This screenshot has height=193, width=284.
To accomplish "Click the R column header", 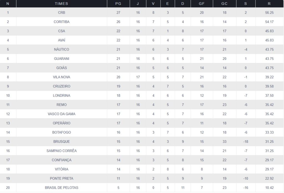I will [269, 4].
